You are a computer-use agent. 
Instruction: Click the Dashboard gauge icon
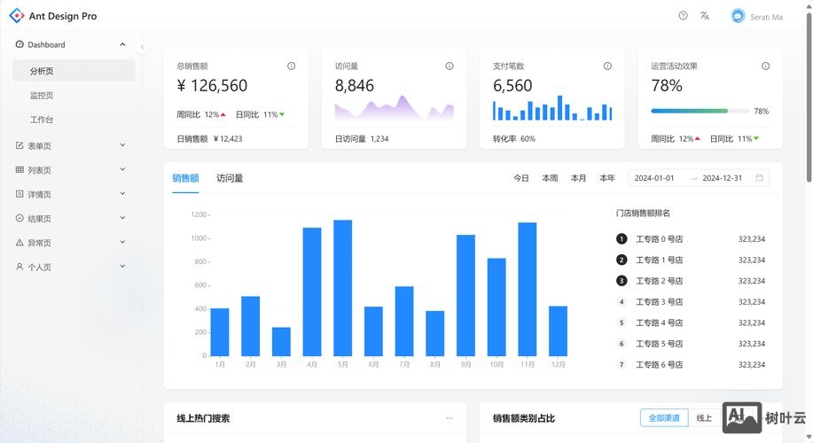(20, 44)
